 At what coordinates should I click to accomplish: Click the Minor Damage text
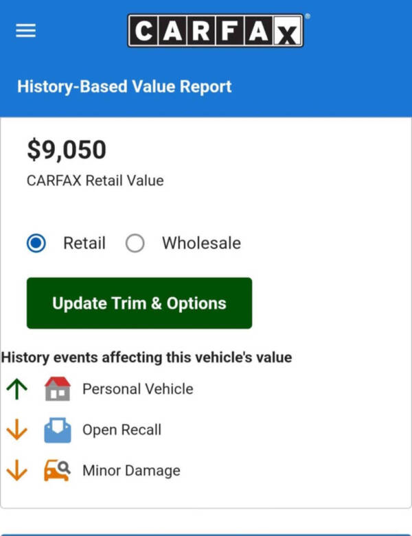pos(131,471)
